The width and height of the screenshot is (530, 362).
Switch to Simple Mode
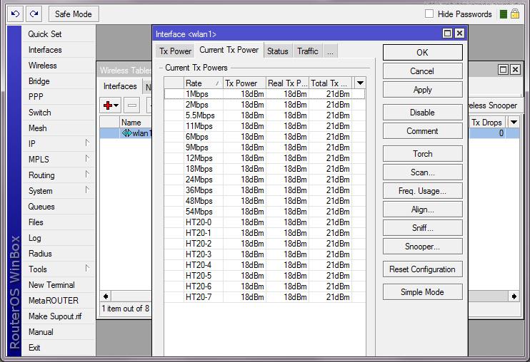click(423, 292)
